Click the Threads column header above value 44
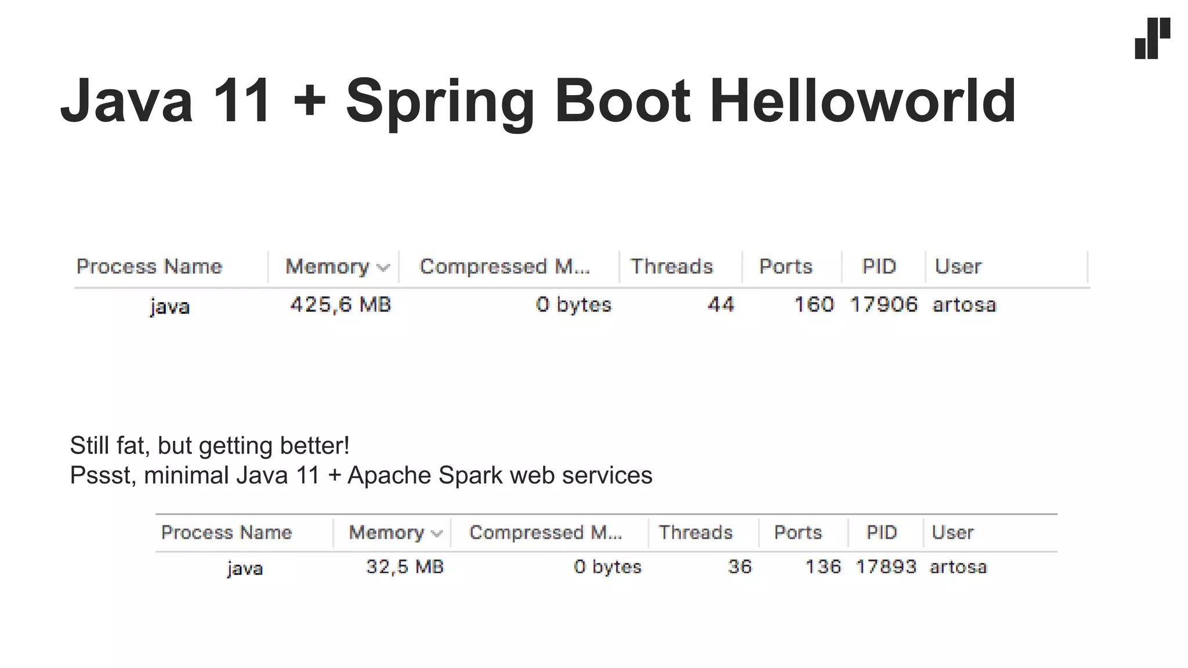1188x668 pixels. [671, 267]
